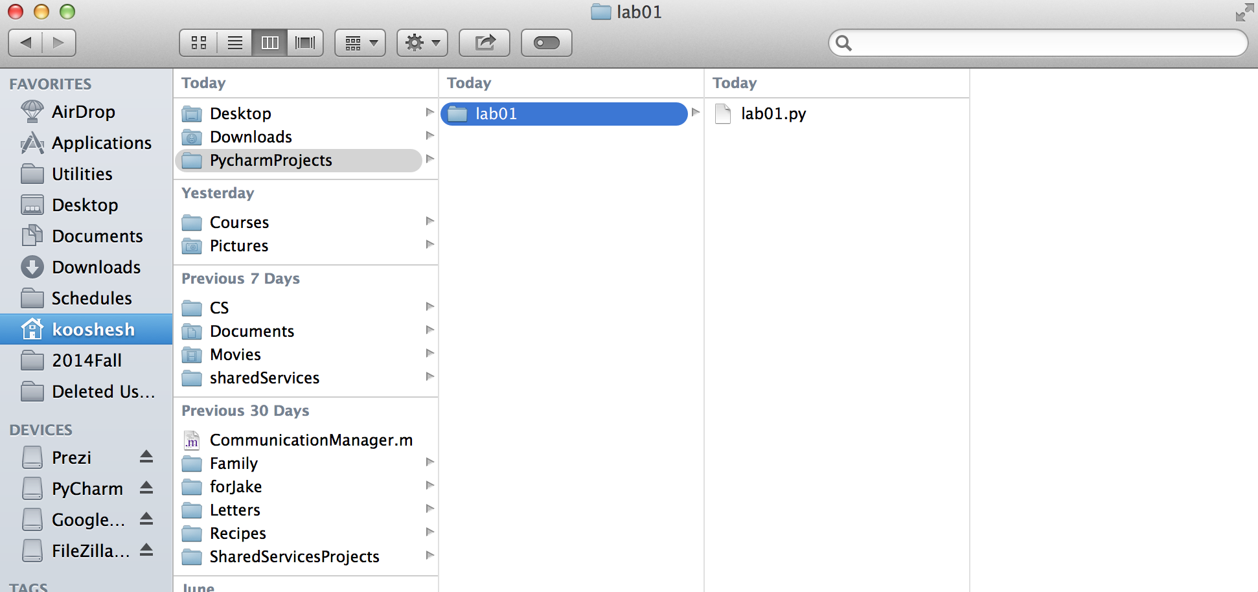Go back with the left arrow button
The height and width of the screenshot is (592, 1258).
(25, 43)
